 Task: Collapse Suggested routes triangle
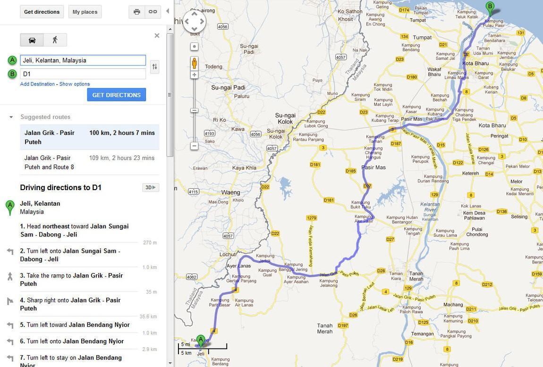click(x=11, y=117)
